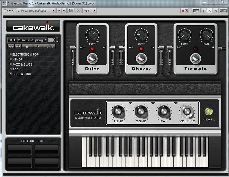Image resolution: width=229 pixels, height=177 pixels.
Task: Expand the HIPHOP category
Action: point(10,59)
